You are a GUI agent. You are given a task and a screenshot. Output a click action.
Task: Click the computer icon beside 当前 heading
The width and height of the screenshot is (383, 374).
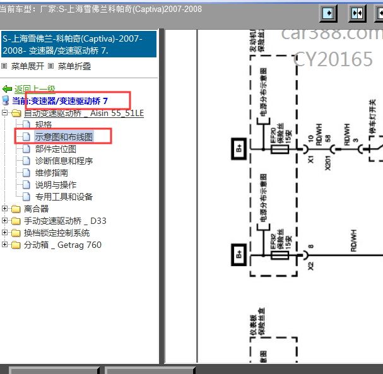click(6, 100)
